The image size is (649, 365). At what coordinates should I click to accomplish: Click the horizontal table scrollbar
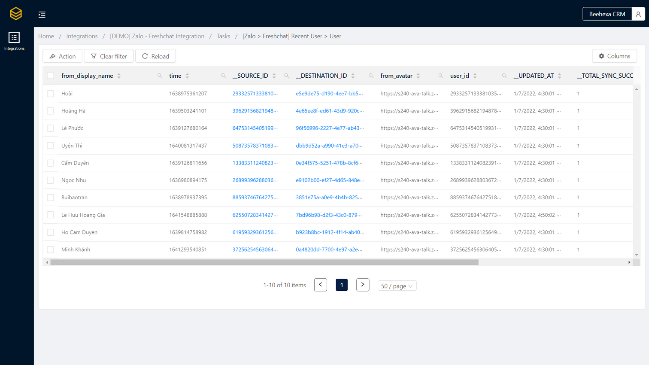[x=264, y=262]
